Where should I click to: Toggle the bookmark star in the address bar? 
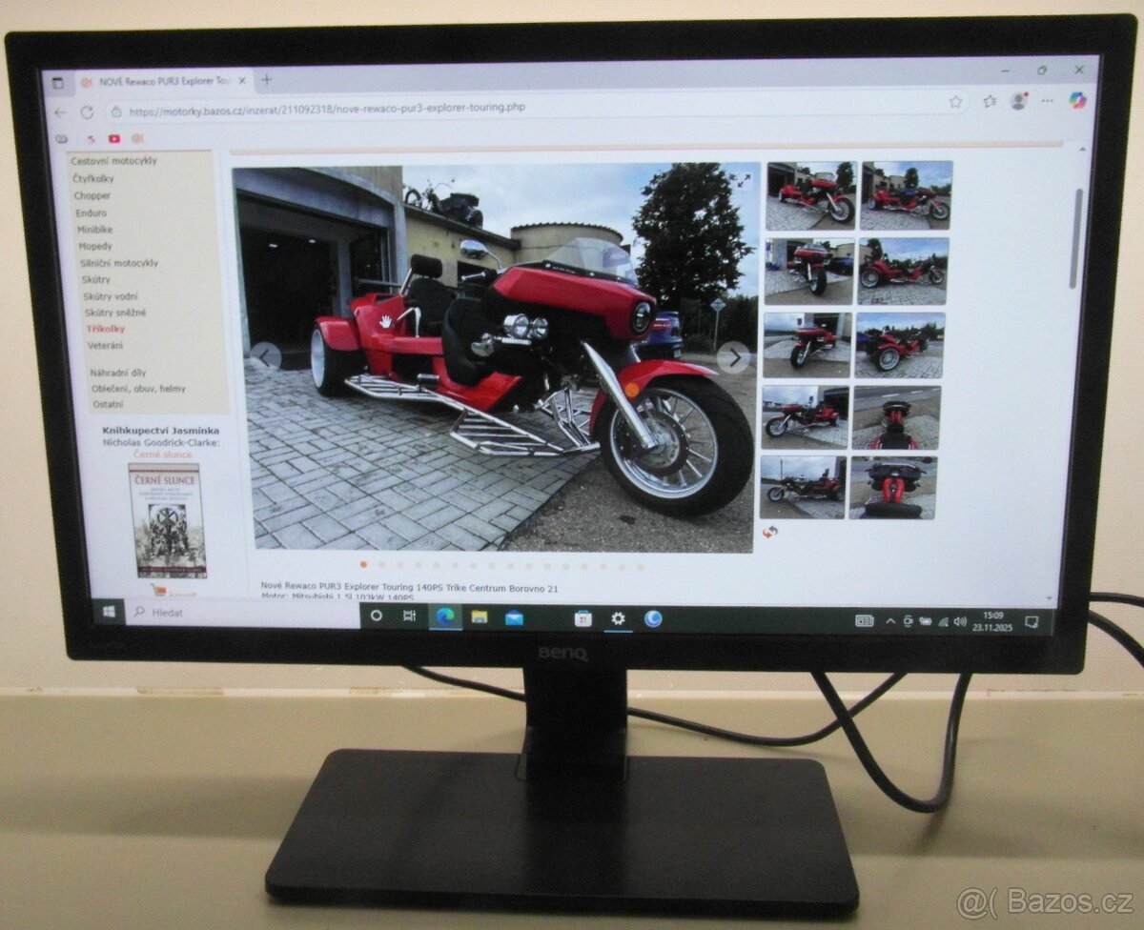click(x=955, y=102)
